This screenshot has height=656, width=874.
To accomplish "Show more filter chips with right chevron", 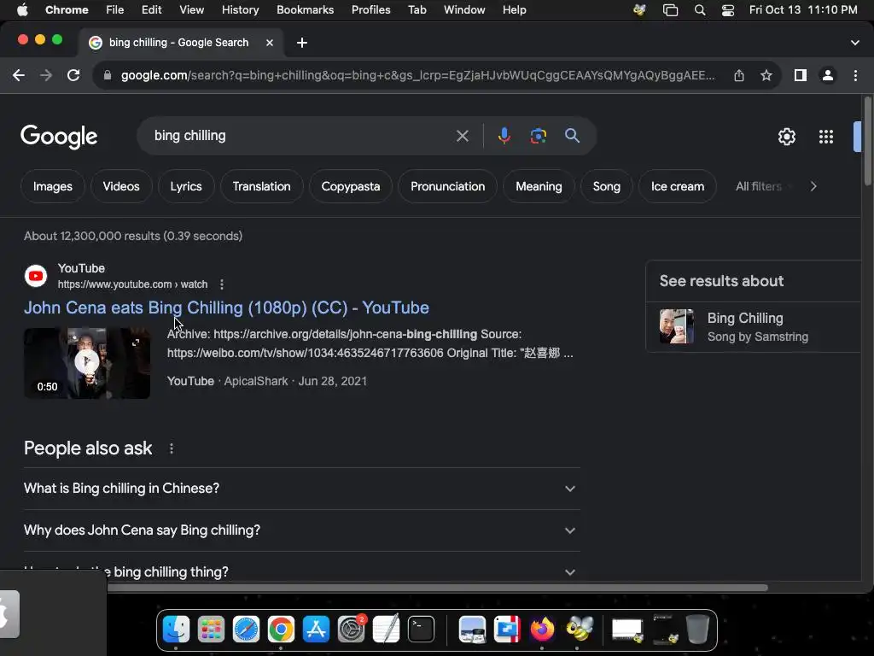I will pos(813,186).
